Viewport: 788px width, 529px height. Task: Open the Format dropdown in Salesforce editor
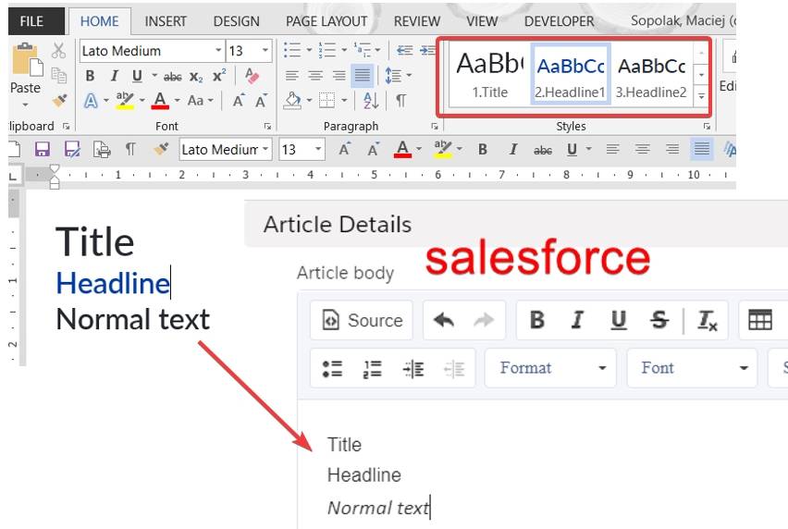pos(550,368)
